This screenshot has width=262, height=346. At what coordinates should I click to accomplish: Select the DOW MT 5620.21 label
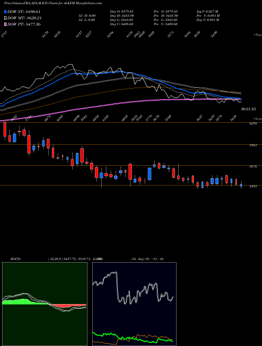coord(25,18)
